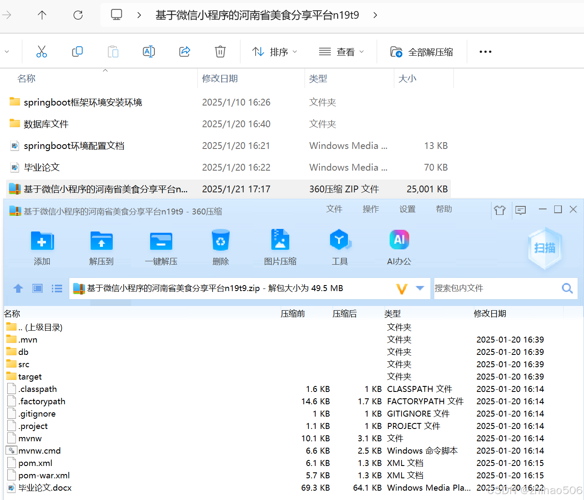The height and width of the screenshot is (500, 584).
Task: Click the 全部解压缩 extract all button
Action: [x=422, y=51]
